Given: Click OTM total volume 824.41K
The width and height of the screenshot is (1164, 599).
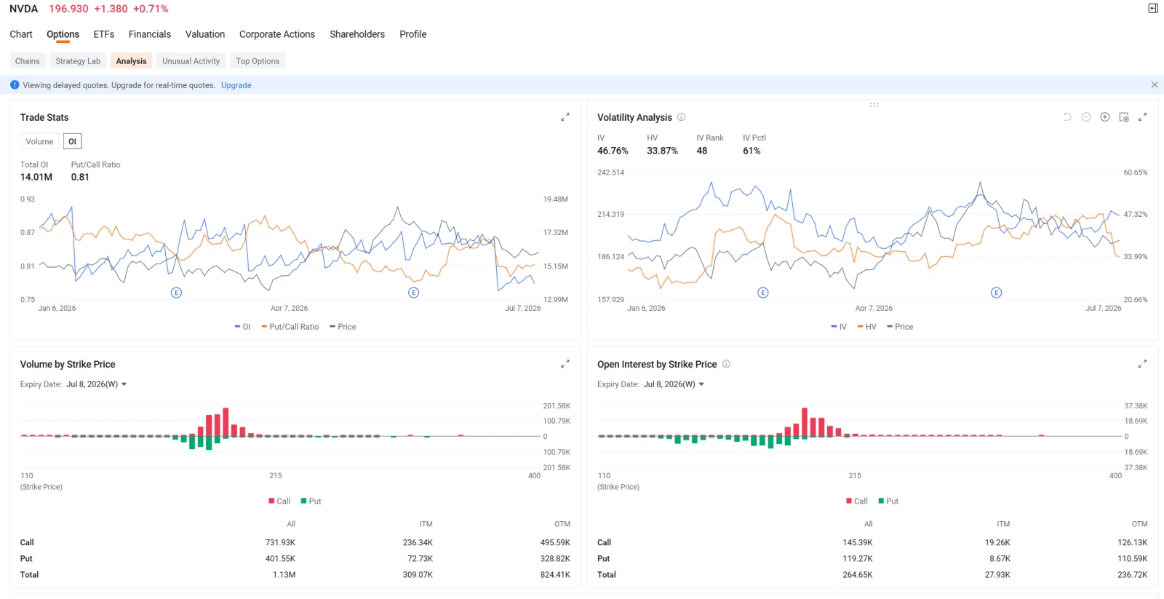Looking at the screenshot, I should pyautogui.click(x=555, y=574).
